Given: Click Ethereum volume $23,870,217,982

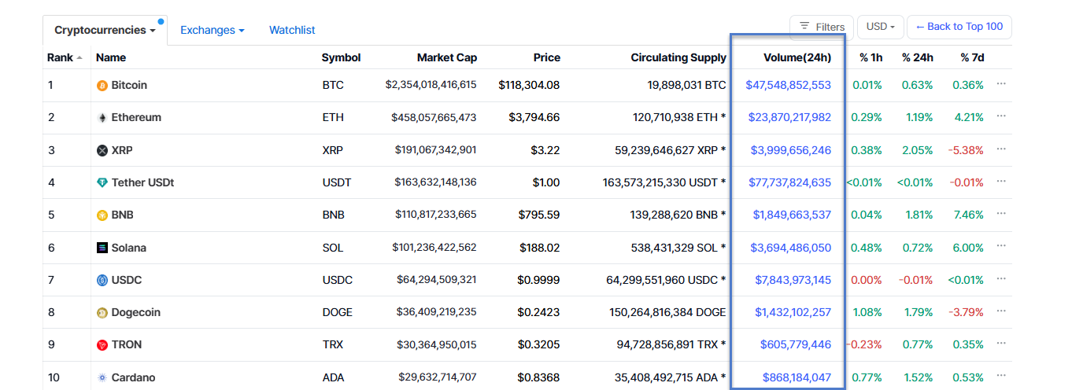Looking at the screenshot, I should pos(789,117).
